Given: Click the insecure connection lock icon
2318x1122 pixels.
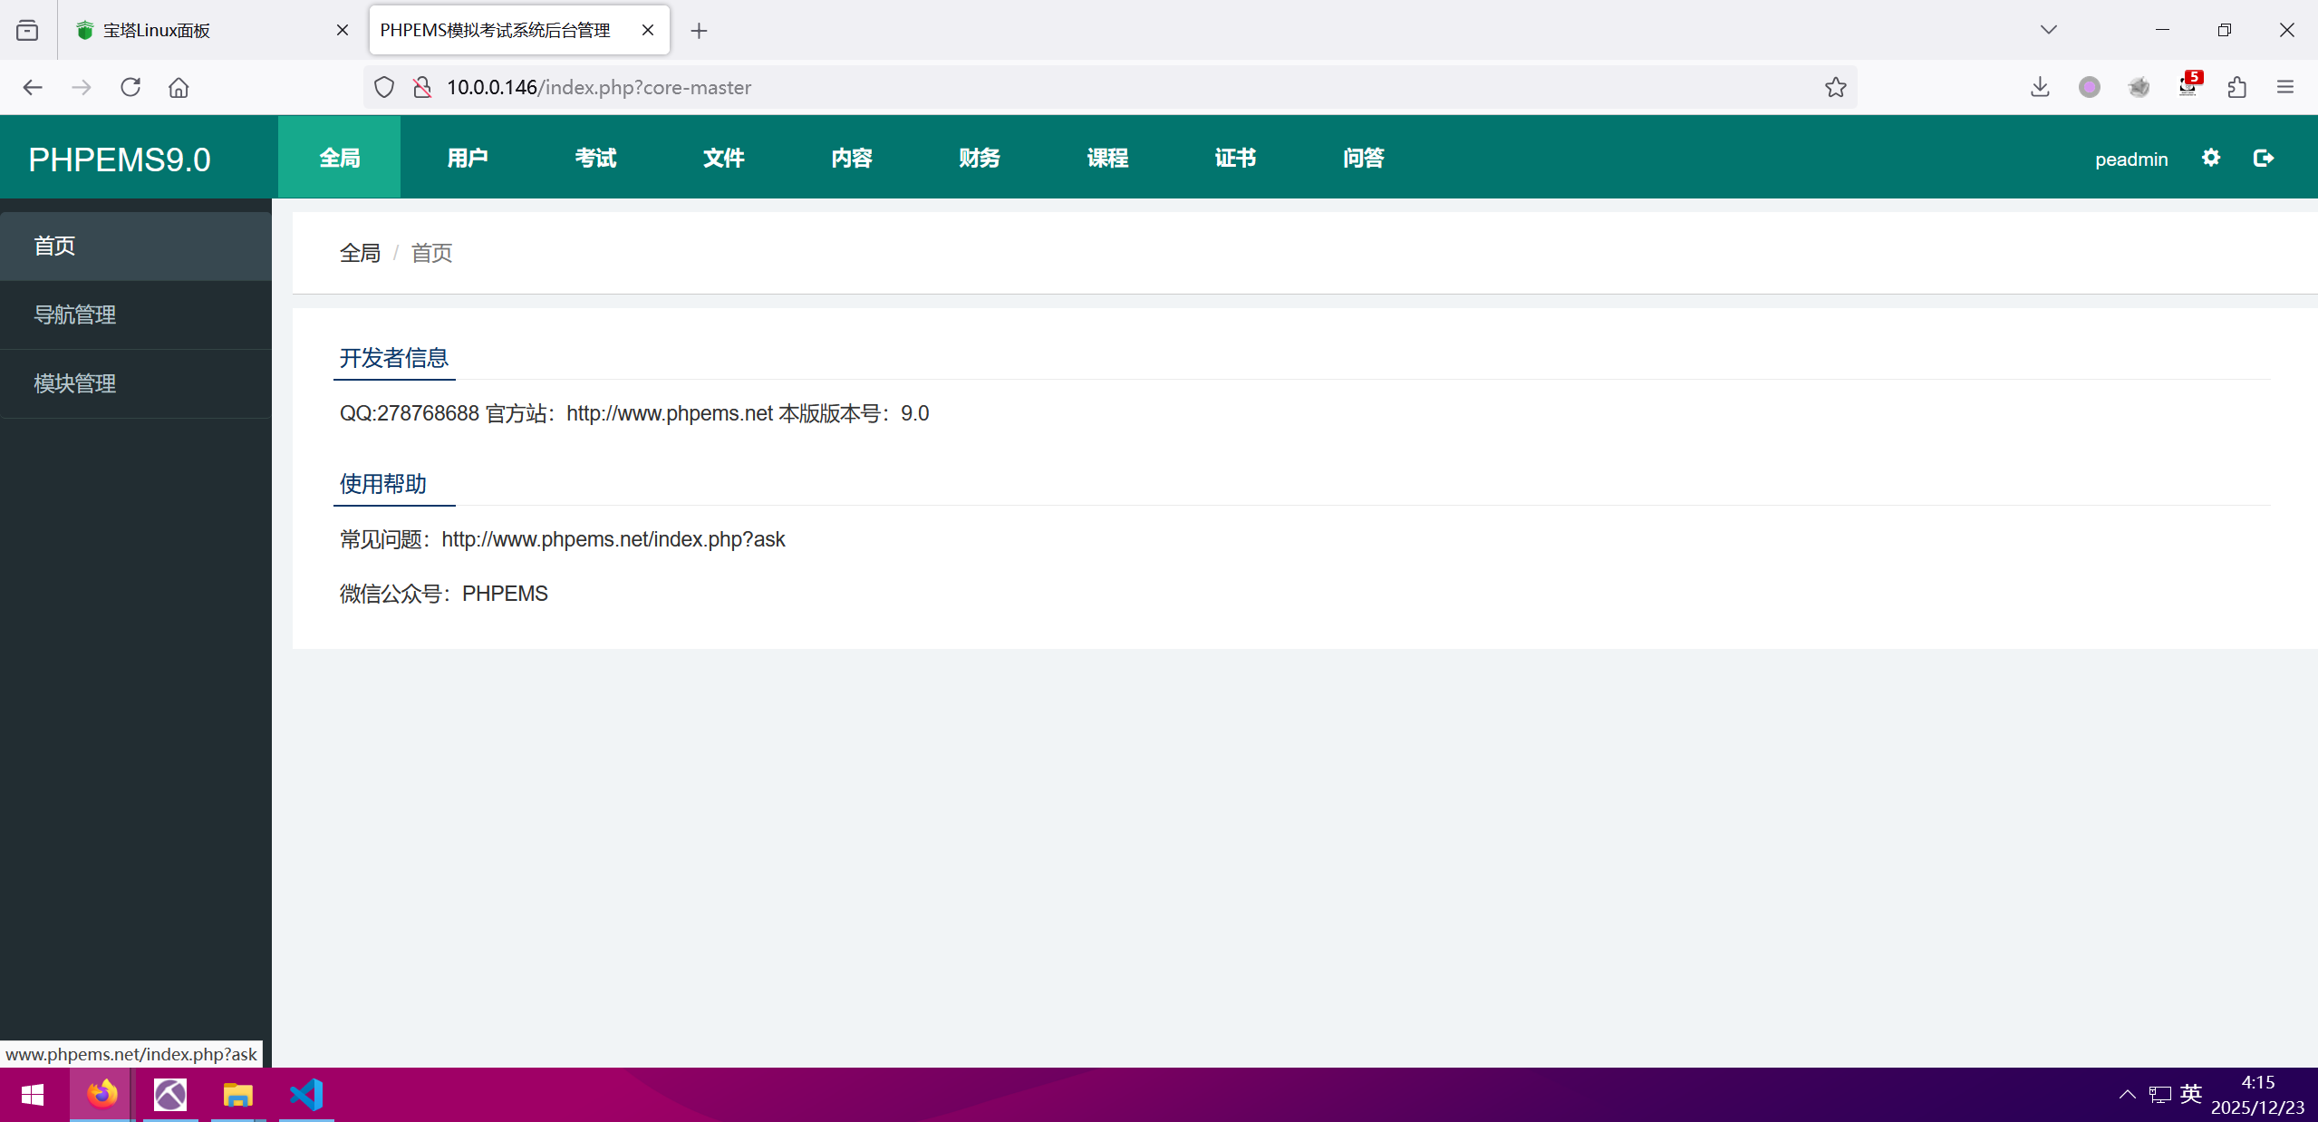Looking at the screenshot, I should (x=422, y=87).
